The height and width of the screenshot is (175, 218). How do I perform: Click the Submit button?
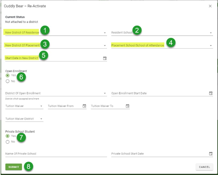(x=14, y=167)
